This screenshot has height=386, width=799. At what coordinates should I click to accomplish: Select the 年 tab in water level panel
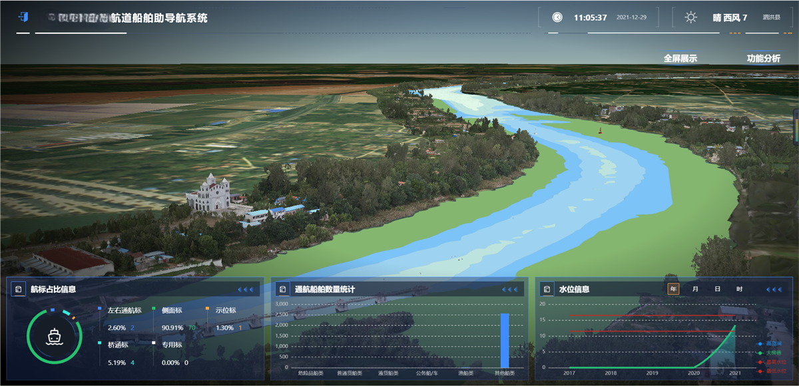point(673,289)
